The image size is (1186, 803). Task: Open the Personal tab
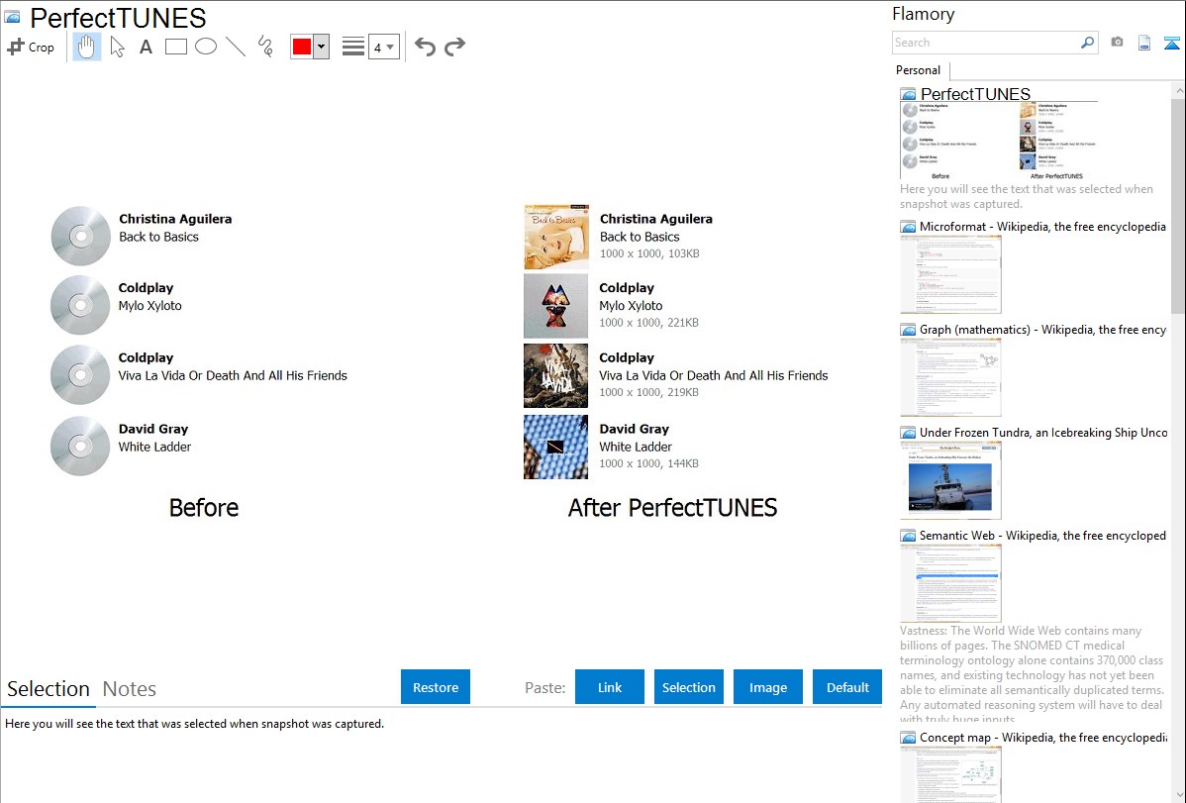pyautogui.click(x=919, y=70)
